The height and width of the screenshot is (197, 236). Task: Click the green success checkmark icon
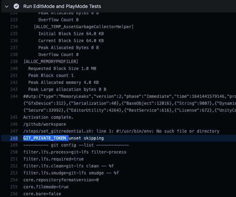point(16,6)
